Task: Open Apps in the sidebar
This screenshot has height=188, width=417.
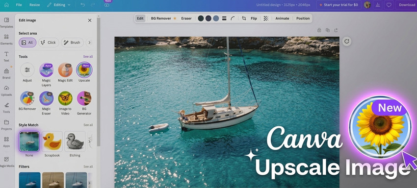Action: pos(6,142)
